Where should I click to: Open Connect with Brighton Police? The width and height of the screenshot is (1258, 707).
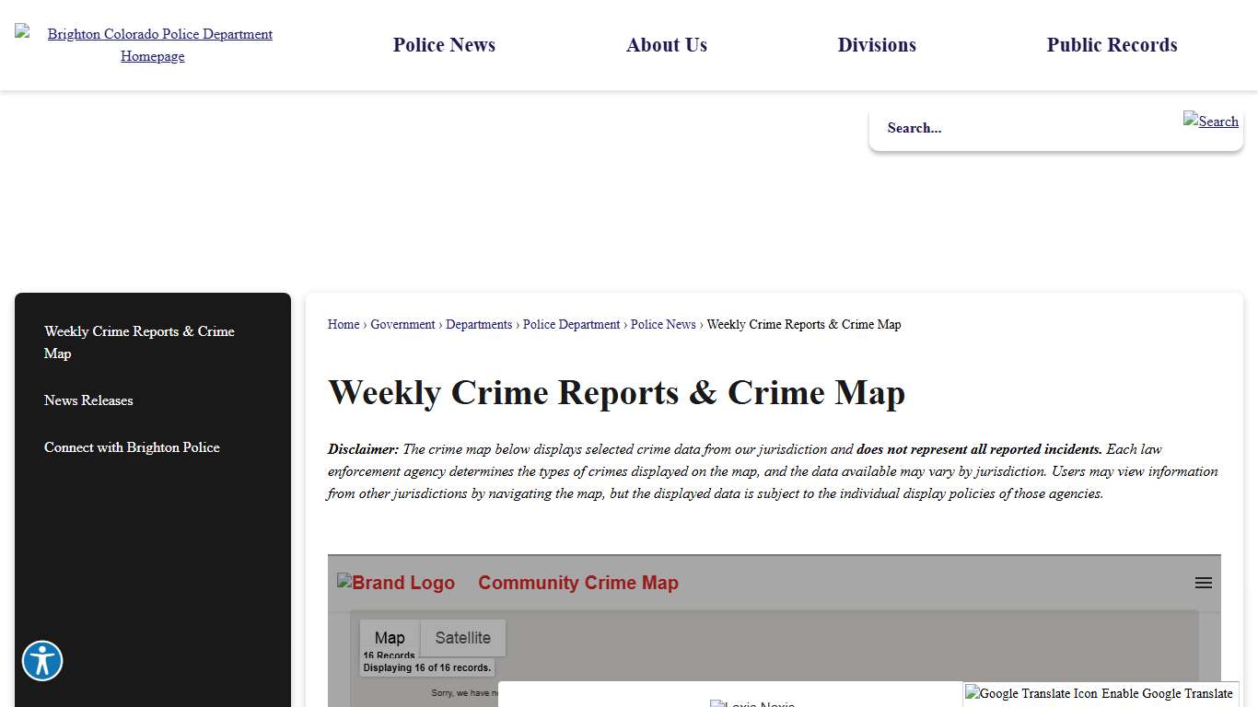(x=132, y=447)
